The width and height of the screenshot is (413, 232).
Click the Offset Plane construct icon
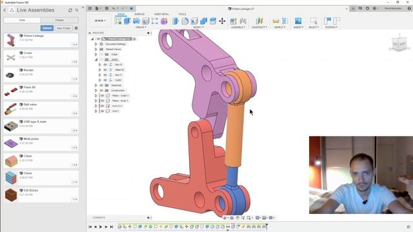[259, 21]
